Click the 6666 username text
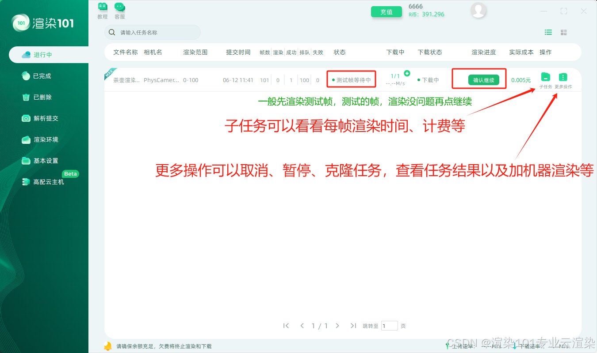This screenshot has width=597, height=353. coord(416,6)
